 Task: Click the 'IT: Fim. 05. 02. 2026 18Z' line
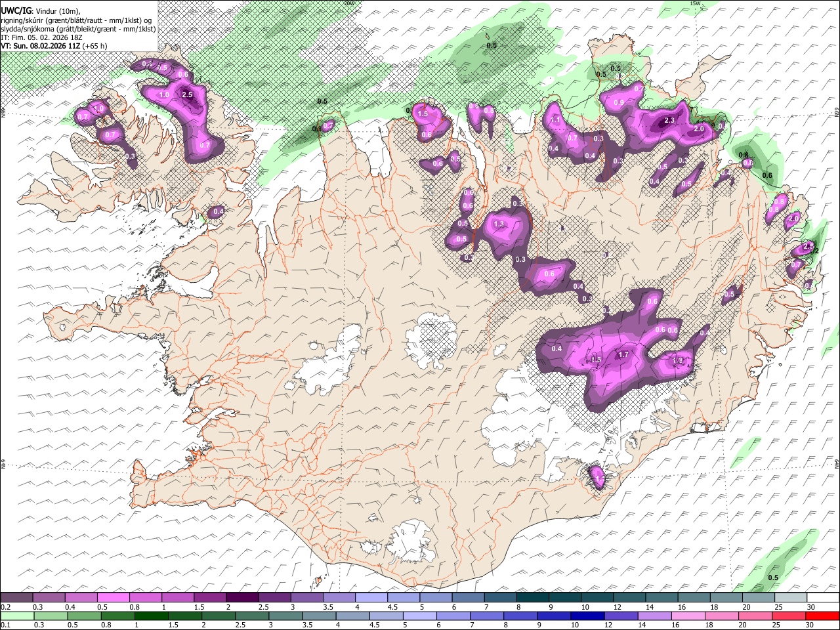(x=41, y=37)
